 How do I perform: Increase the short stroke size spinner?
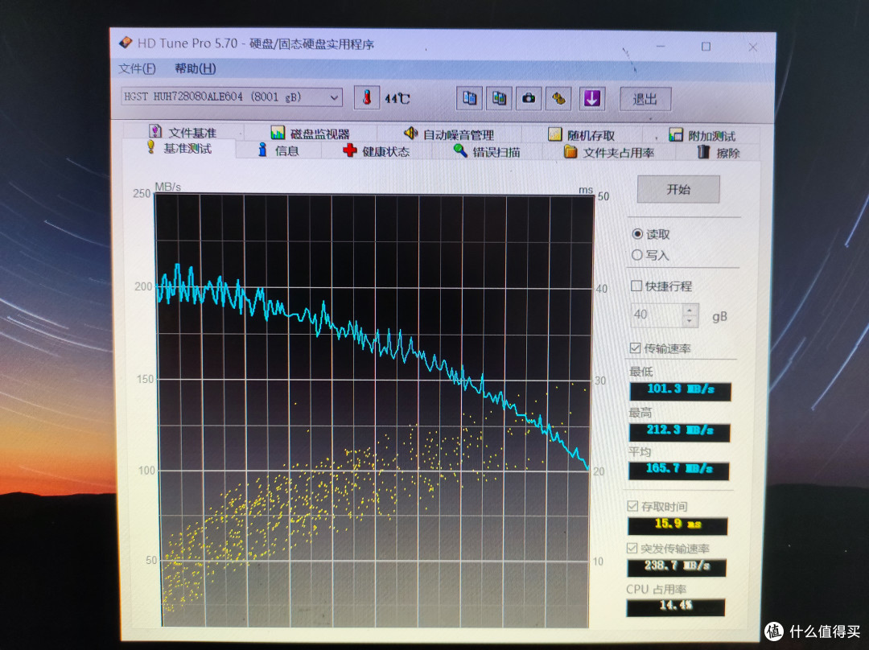(690, 310)
